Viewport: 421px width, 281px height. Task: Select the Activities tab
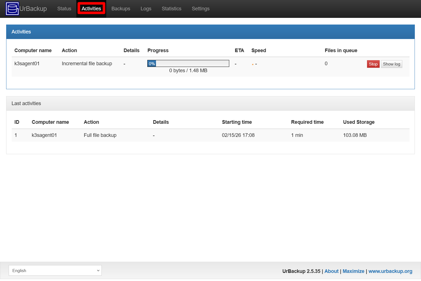click(91, 9)
